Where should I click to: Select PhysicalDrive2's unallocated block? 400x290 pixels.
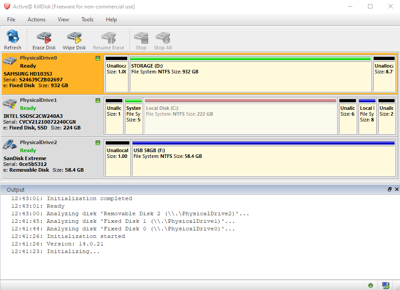(117, 158)
